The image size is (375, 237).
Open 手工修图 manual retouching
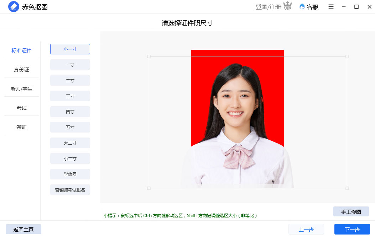(x=351, y=211)
